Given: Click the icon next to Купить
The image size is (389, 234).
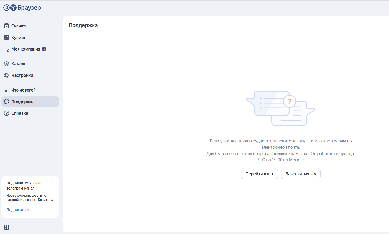Looking at the screenshot, I should coord(7,37).
